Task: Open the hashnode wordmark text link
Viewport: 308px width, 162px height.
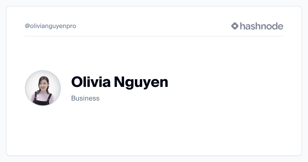Action: coord(262,26)
